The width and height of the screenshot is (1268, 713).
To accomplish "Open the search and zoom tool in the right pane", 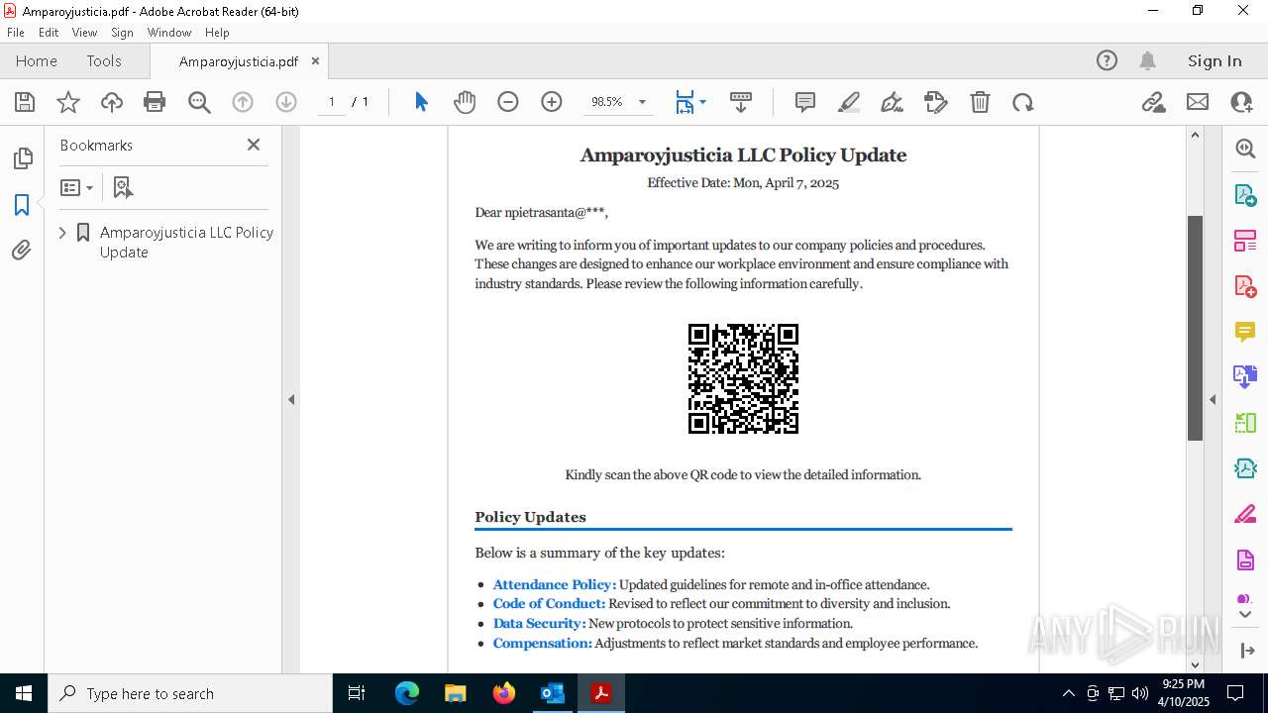I will click(x=1245, y=149).
